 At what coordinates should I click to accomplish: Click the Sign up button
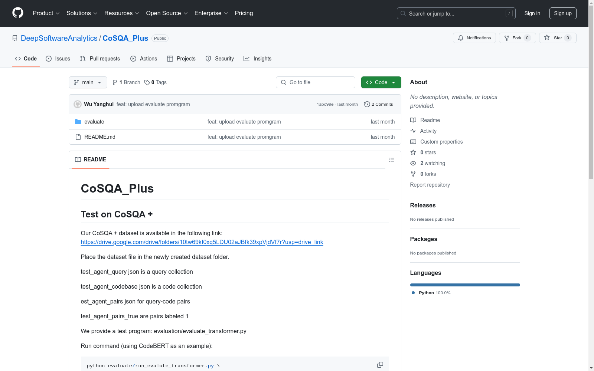(x=563, y=13)
